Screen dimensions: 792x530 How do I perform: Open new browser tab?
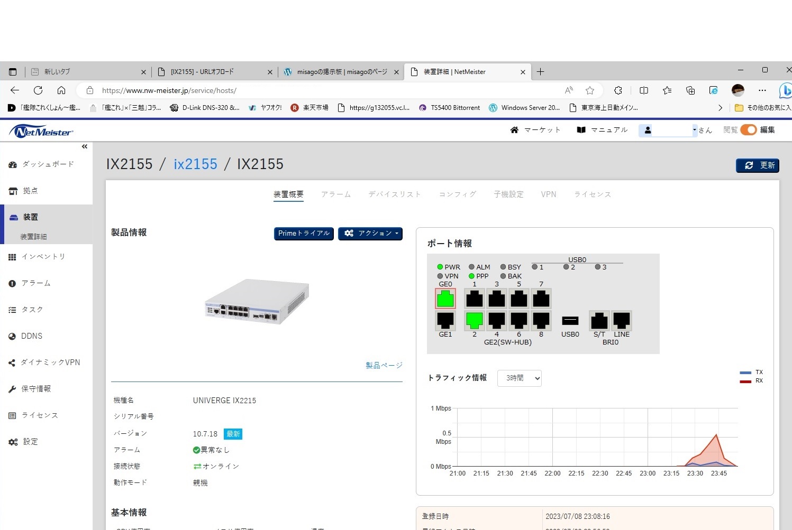(540, 72)
